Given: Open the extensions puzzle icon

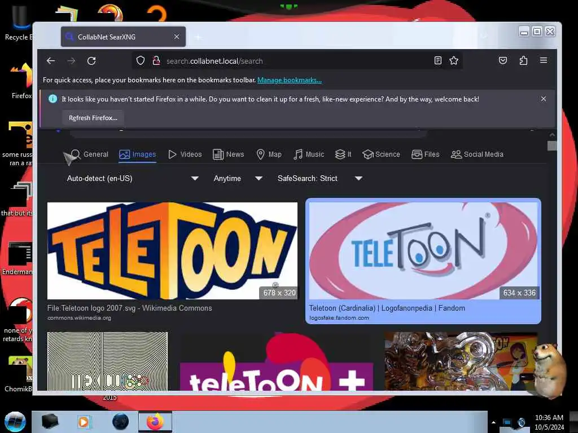Looking at the screenshot, I should [523, 60].
